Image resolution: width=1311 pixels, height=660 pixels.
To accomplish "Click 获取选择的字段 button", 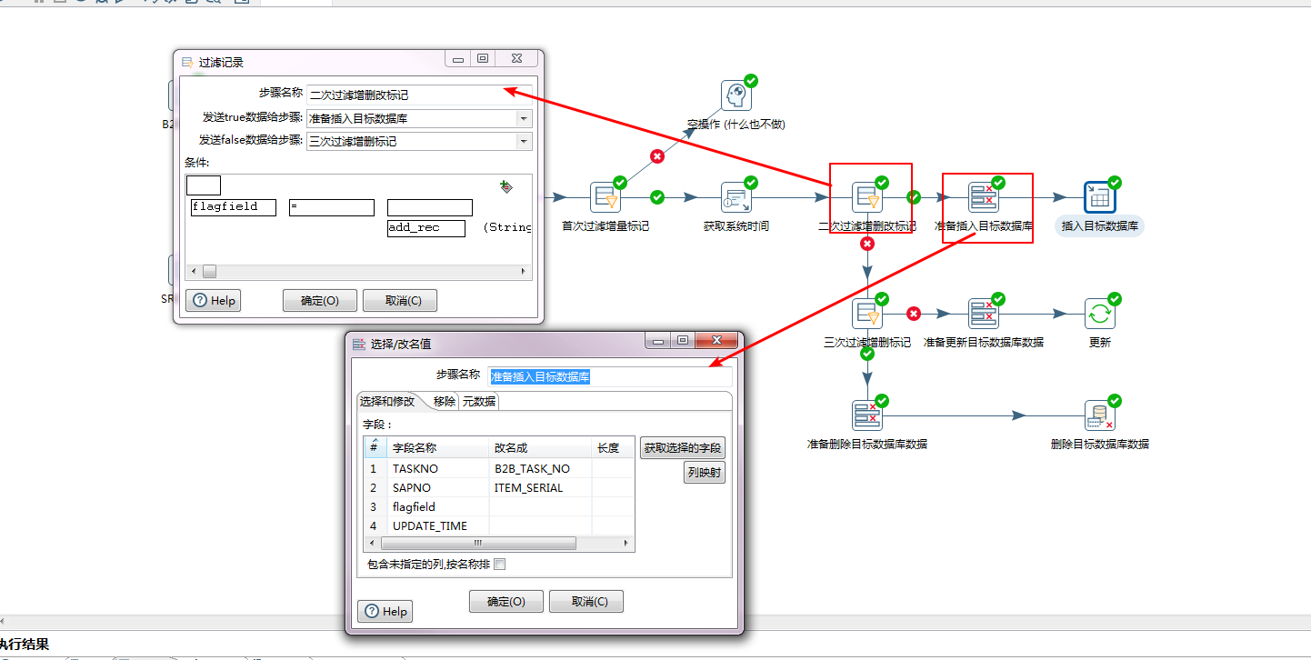I will pos(683,448).
